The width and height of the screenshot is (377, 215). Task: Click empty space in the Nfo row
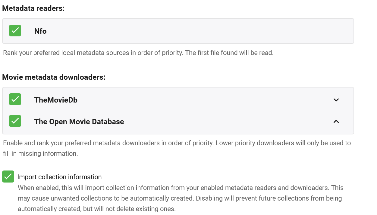196,31
